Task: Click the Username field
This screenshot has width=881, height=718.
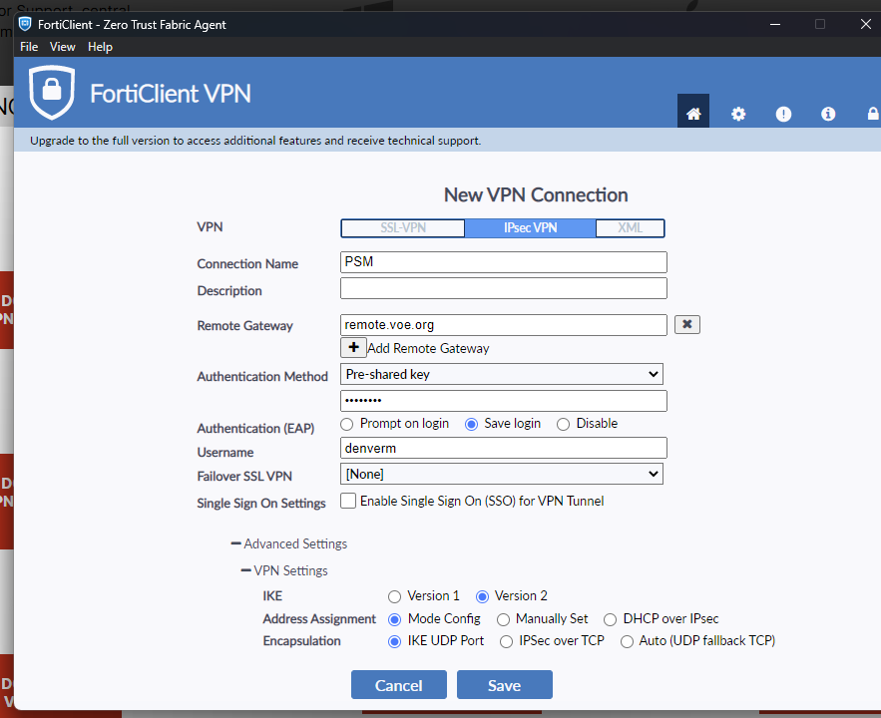Action: pyautogui.click(x=504, y=448)
